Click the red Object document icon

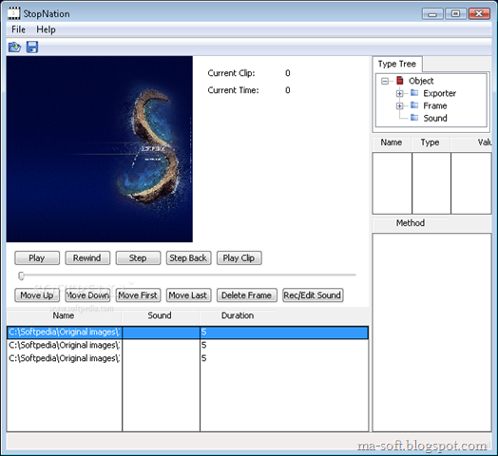point(400,81)
